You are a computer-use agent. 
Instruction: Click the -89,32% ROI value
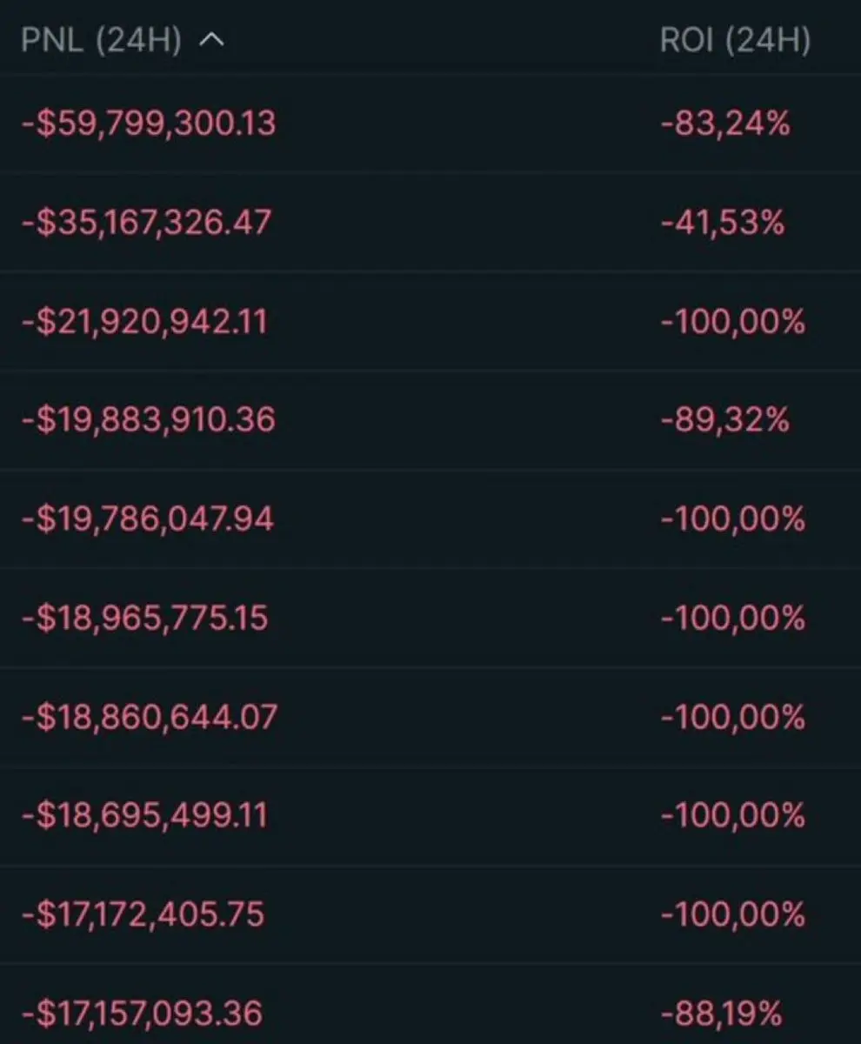click(x=725, y=420)
